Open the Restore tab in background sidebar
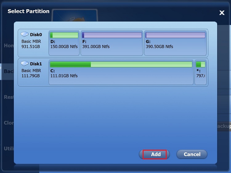The image size is (231, 173). [9, 97]
